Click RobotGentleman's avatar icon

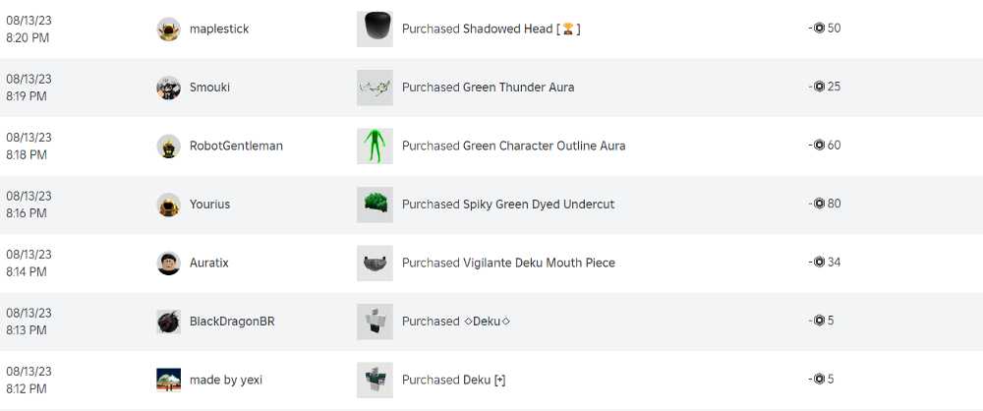click(168, 147)
